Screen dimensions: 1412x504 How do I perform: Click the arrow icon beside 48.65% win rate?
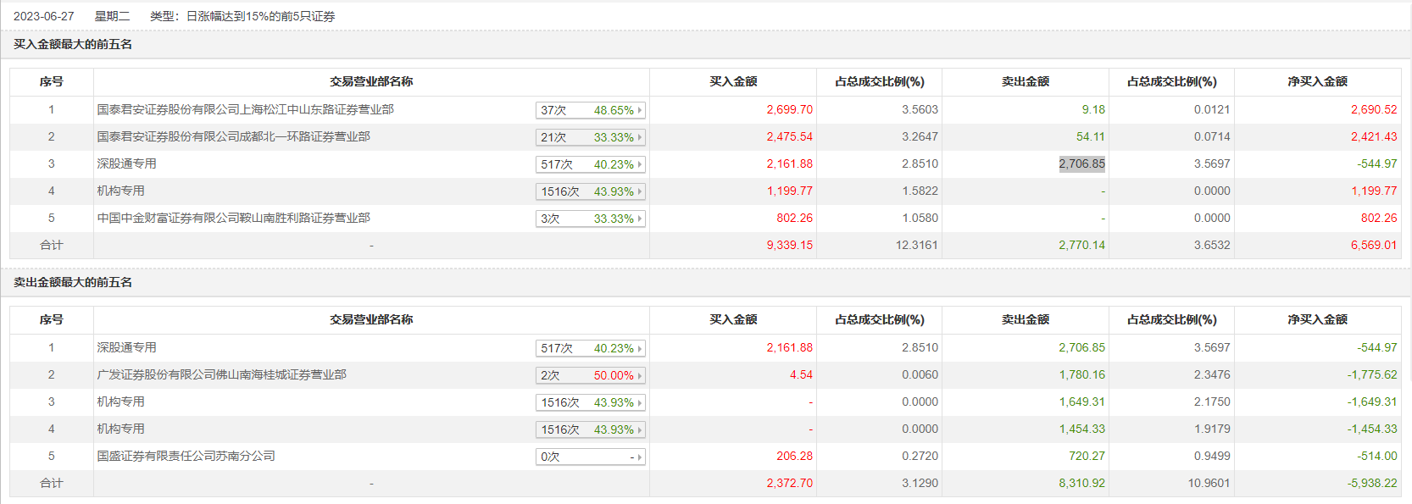[x=640, y=110]
